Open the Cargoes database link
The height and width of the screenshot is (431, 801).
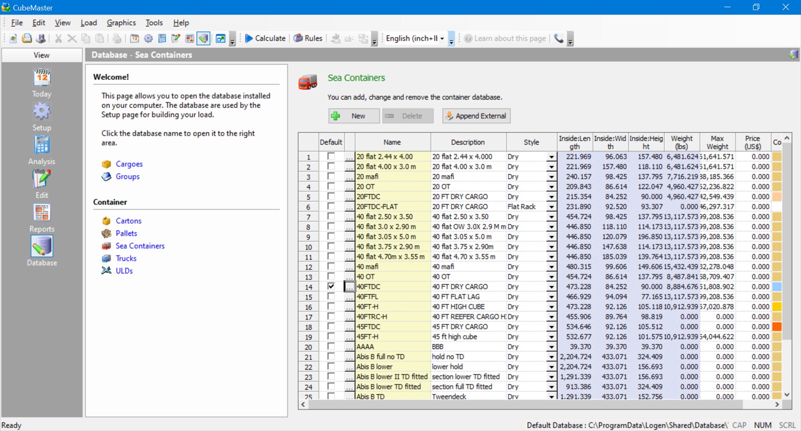tap(129, 164)
